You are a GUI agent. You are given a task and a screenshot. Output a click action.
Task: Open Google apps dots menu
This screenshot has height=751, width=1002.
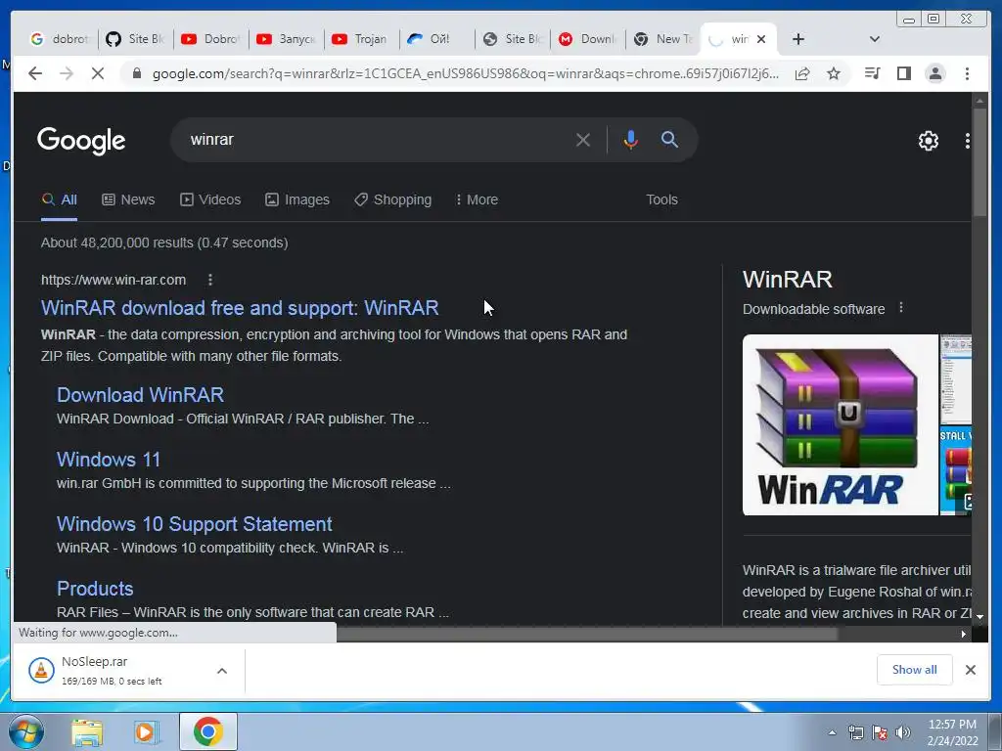[967, 141]
